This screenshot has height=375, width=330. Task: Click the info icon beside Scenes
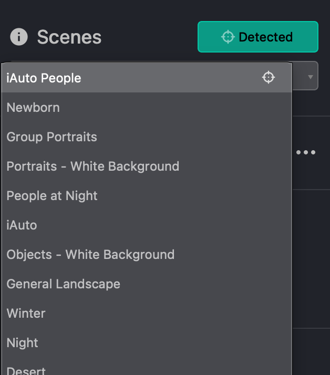[x=19, y=37]
